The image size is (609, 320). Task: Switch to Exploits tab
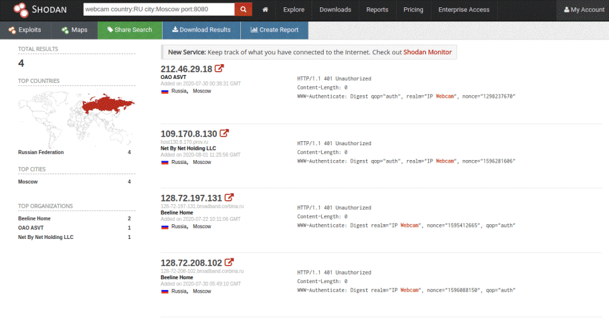[25, 30]
